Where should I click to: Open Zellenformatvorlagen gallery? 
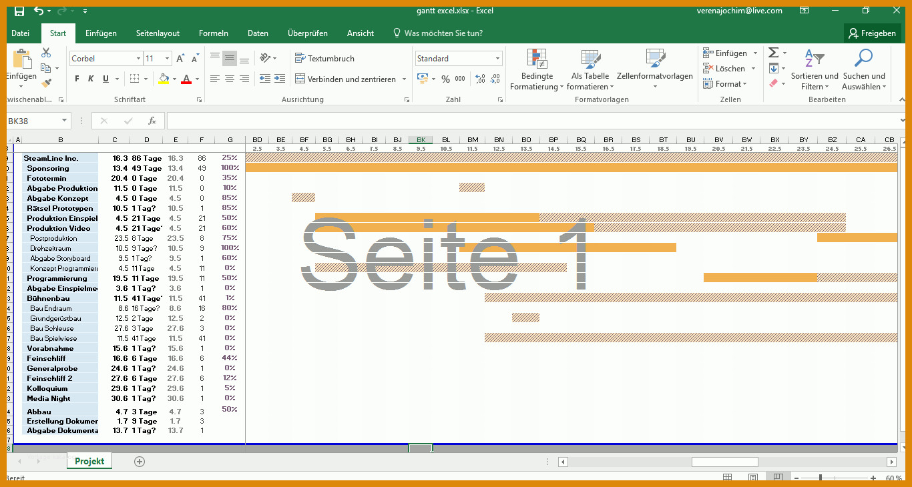coord(655,70)
